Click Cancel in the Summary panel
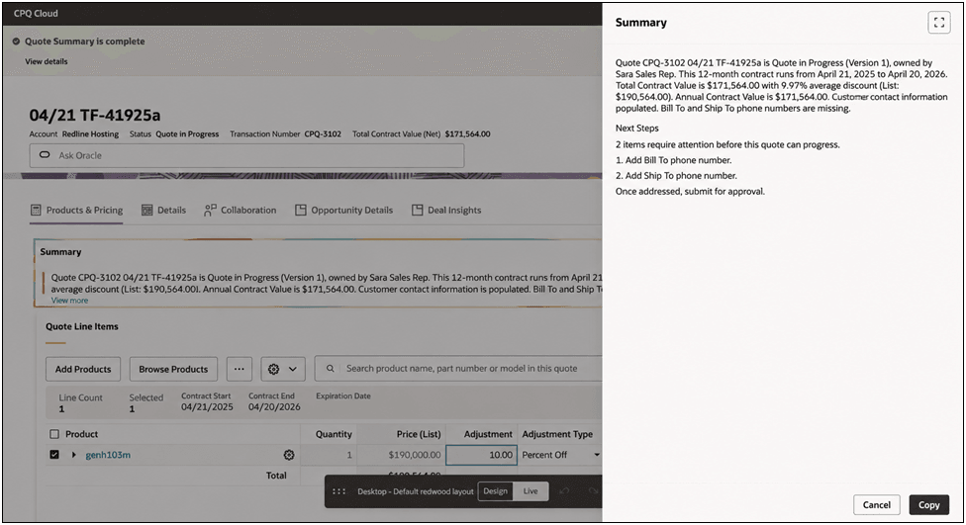 click(x=876, y=504)
